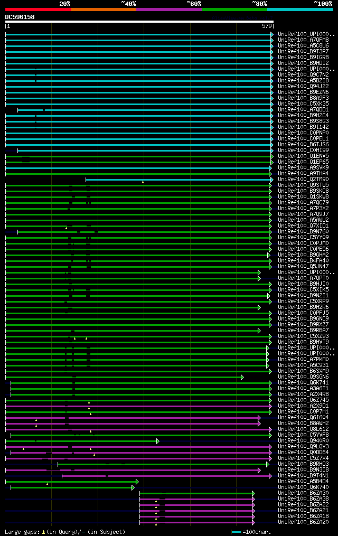
Task: Click the yellow gap marker on Q7XID1 row
Action: (67, 228)
